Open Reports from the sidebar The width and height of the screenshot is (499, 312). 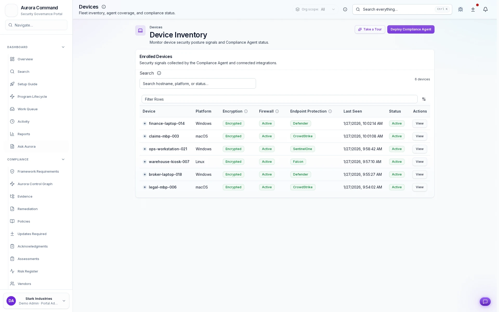pos(24,134)
